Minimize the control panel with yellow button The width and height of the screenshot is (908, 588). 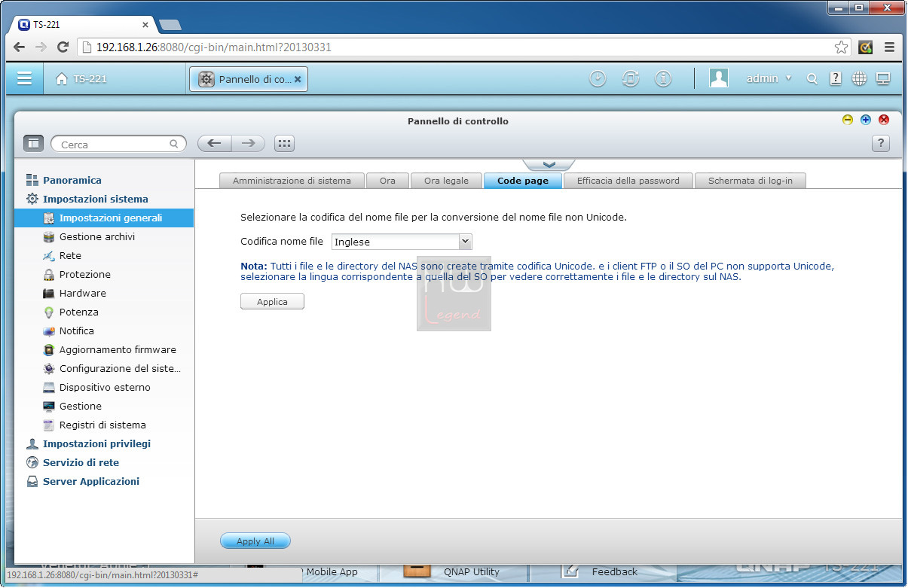(848, 120)
